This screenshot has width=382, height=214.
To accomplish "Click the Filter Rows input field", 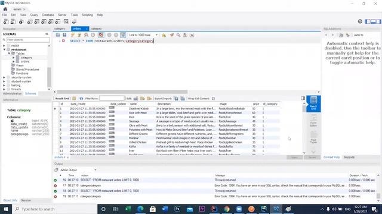I will point(112,99).
